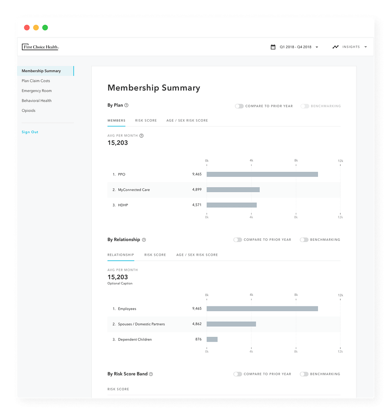The image size is (391, 415).
Task: Click the PPO bar in plan chart
Action: [x=262, y=174]
